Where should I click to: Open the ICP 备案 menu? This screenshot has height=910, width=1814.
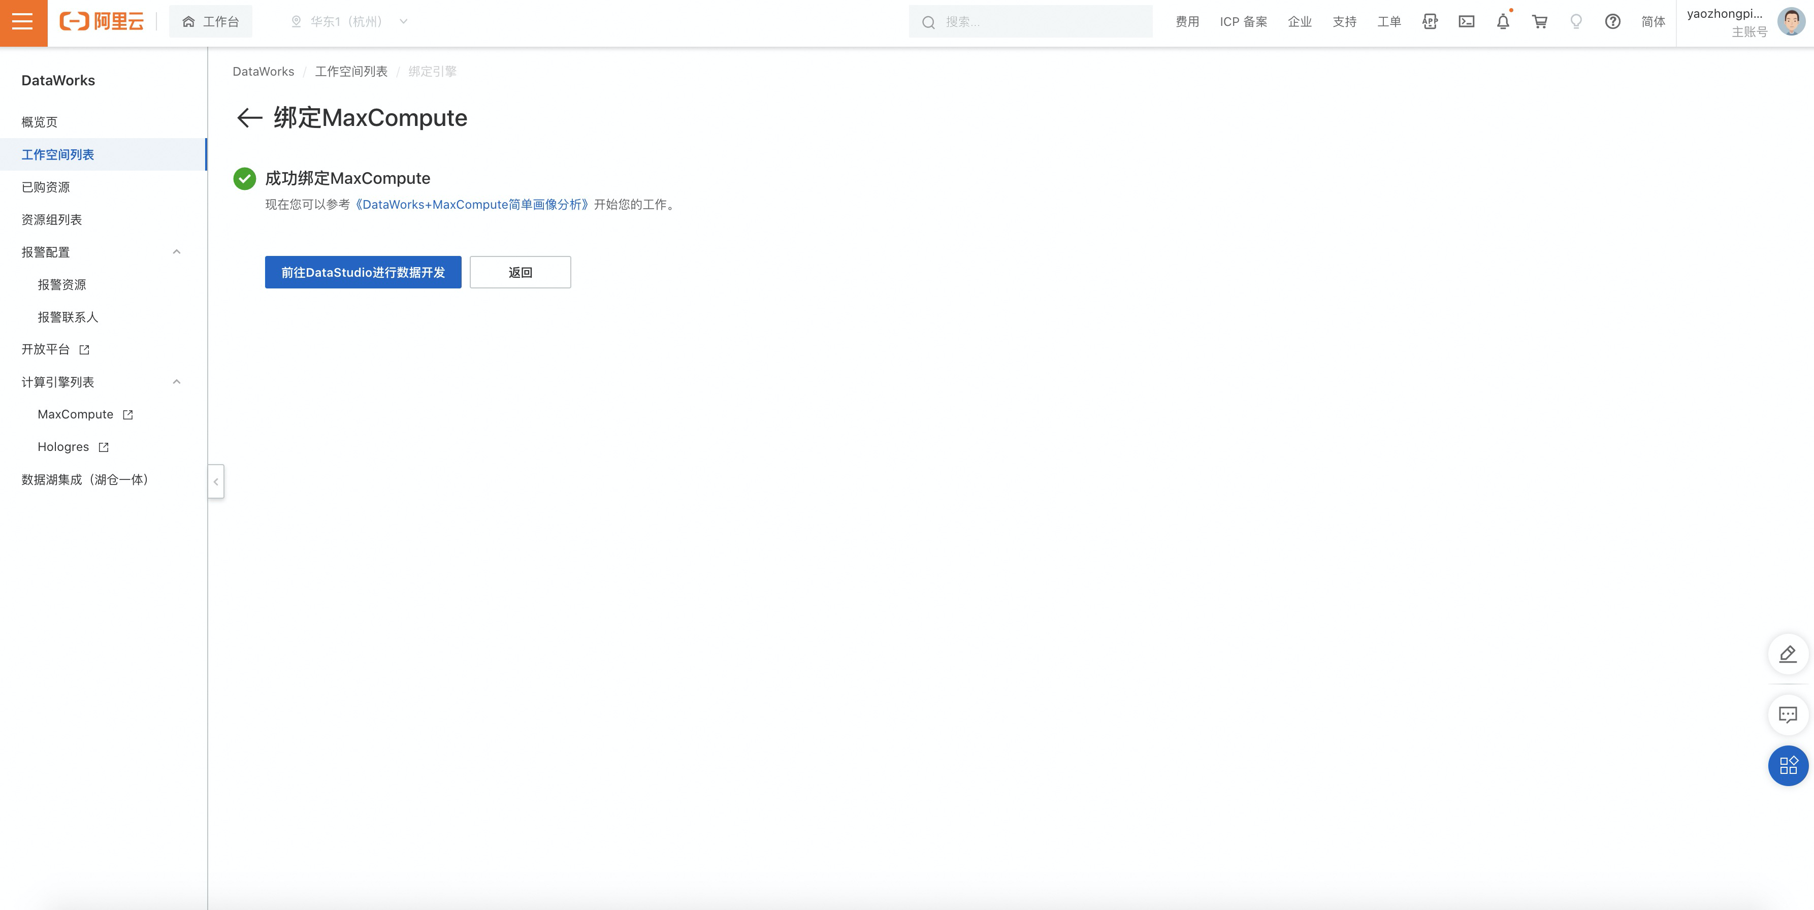tap(1243, 22)
